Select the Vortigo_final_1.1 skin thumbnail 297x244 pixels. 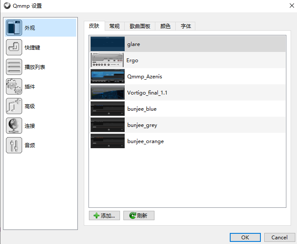pos(108,92)
